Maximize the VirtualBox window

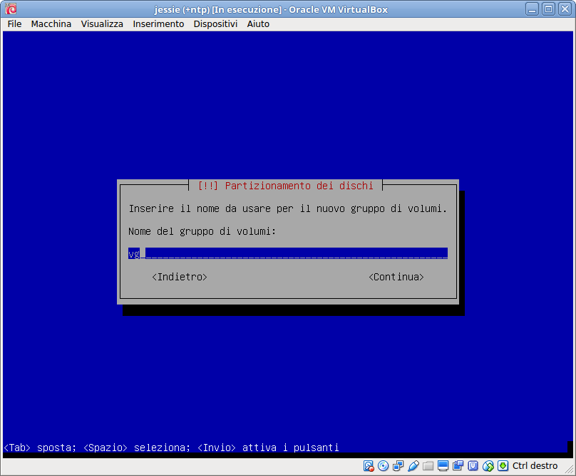(548, 9)
